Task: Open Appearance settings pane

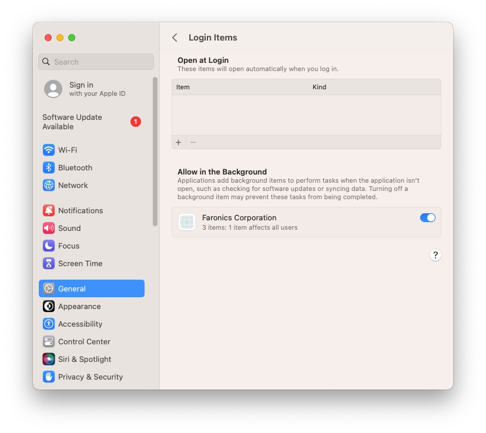Action: pos(79,306)
